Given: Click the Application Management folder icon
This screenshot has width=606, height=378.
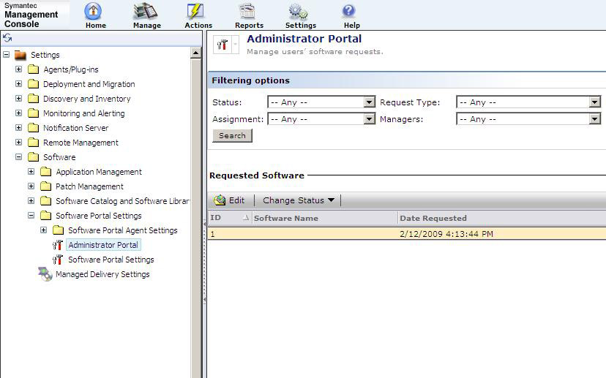Looking at the screenshot, I should point(45,172).
